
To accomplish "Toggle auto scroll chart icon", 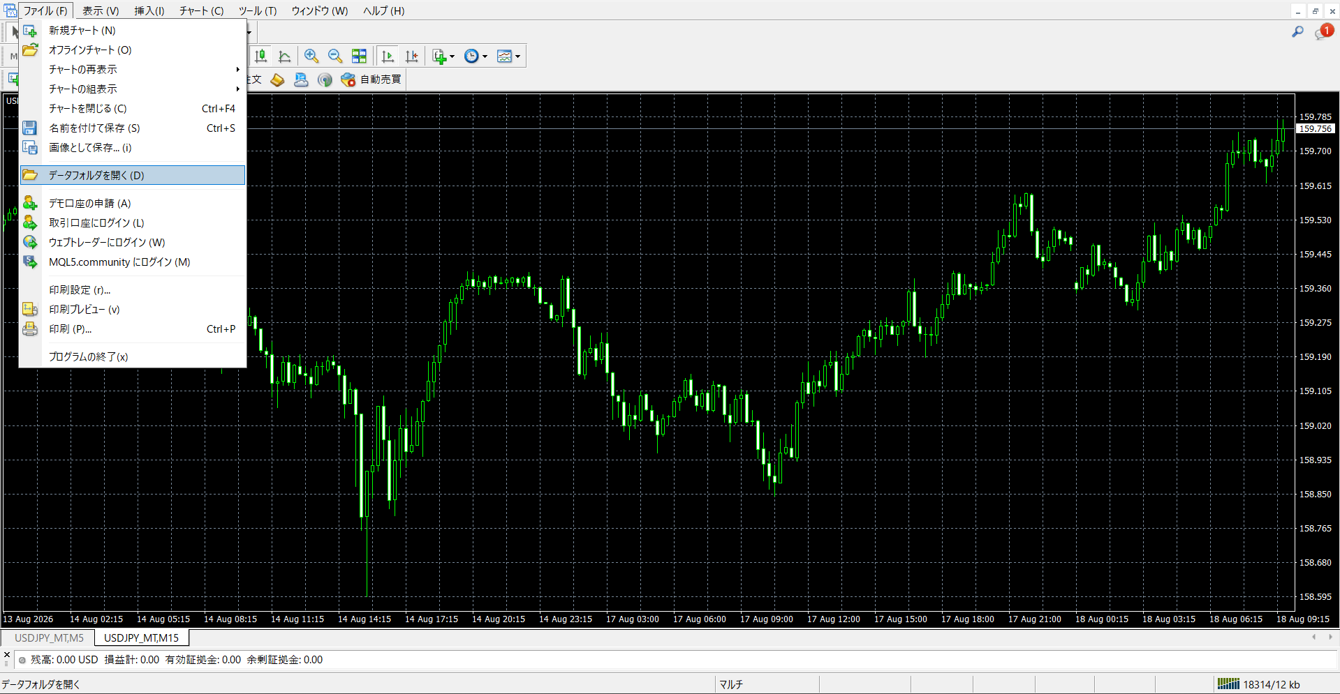I will (388, 56).
